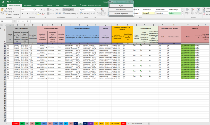This screenshot has width=210, height=125.
Task: Switch to the Wstawianie ribbon tab
Action: pos(28,5)
